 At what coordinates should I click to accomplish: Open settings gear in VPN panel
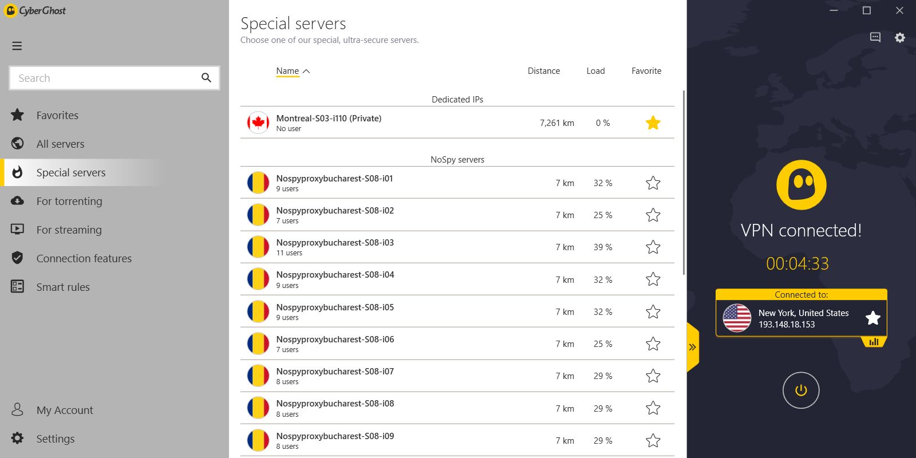[x=900, y=37]
